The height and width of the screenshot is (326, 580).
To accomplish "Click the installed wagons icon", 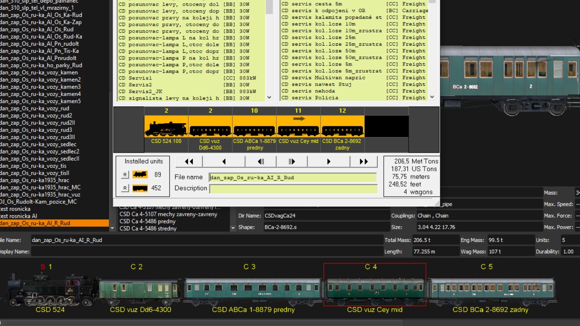I will (x=140, y=188).
